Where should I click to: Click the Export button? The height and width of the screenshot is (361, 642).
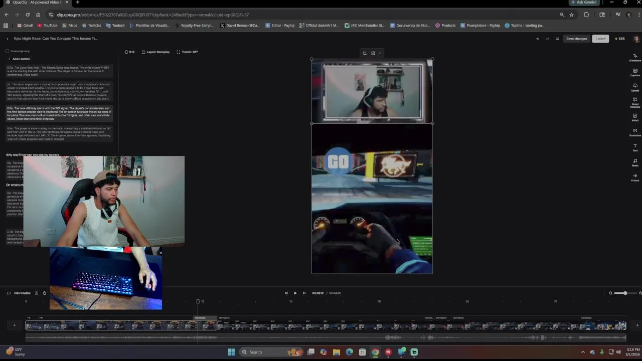(600, 39)
